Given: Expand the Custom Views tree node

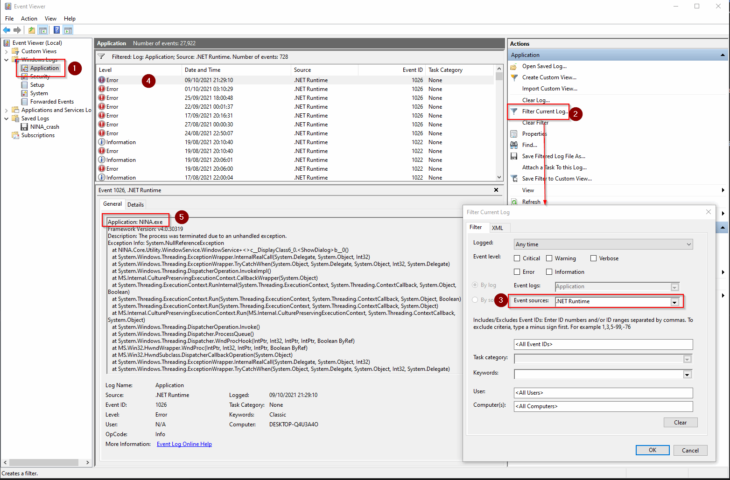Looking at the screenshot, I should (x=6, y=51).
